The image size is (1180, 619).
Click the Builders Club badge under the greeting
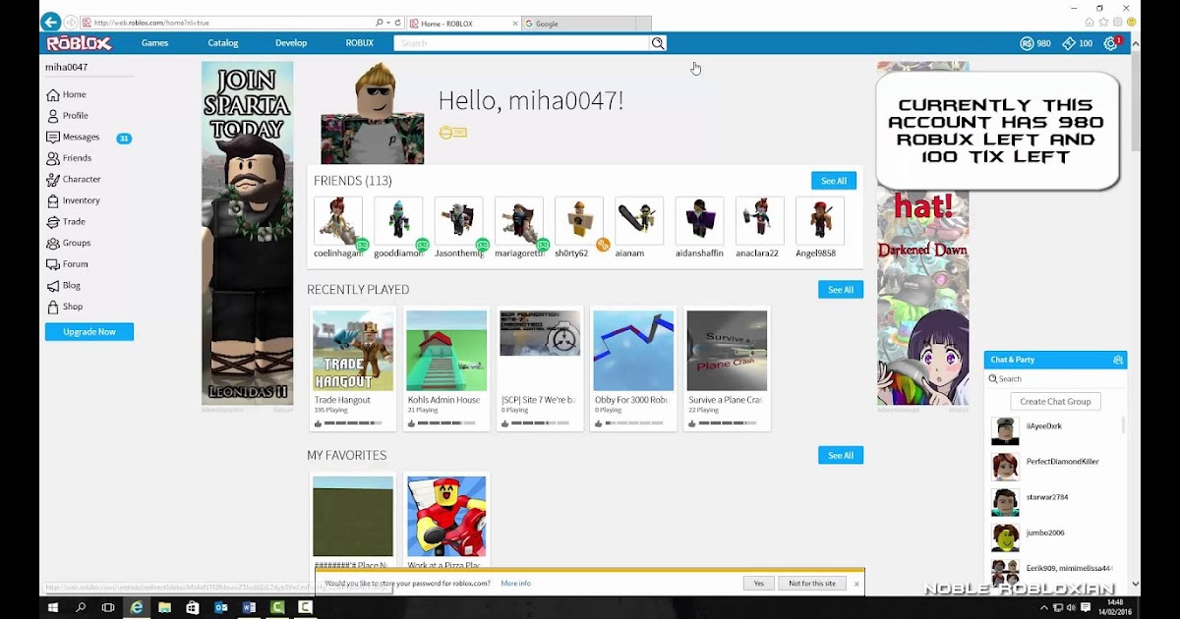[452, 133]
